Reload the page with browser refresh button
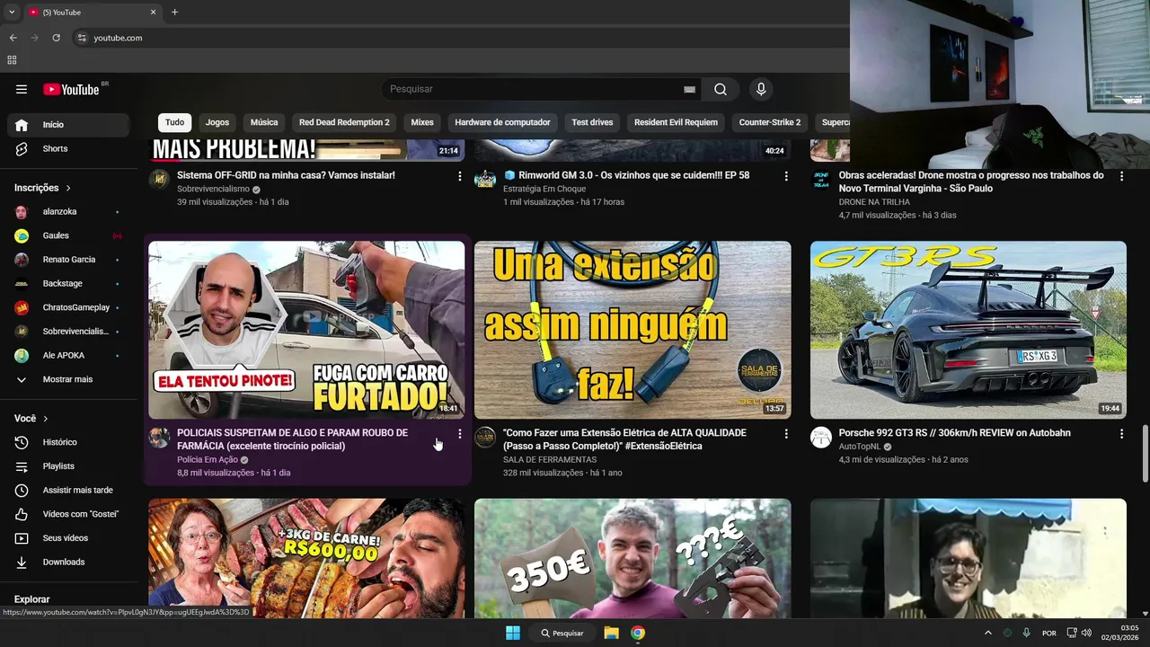1150x647 pixels. tap(56, 38)
